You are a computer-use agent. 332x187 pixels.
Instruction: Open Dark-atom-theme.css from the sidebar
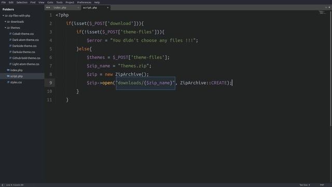[25, 40]
